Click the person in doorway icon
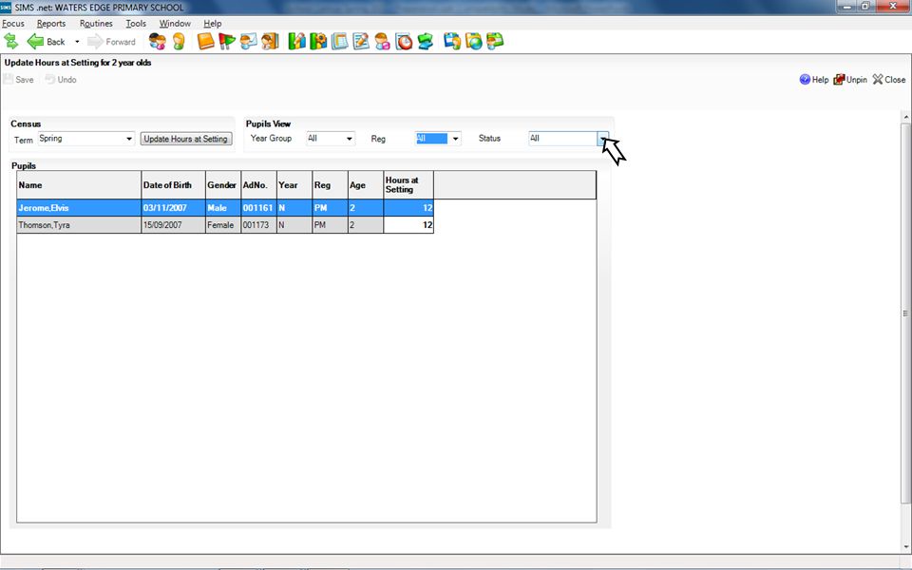 [x=270, y=41]
